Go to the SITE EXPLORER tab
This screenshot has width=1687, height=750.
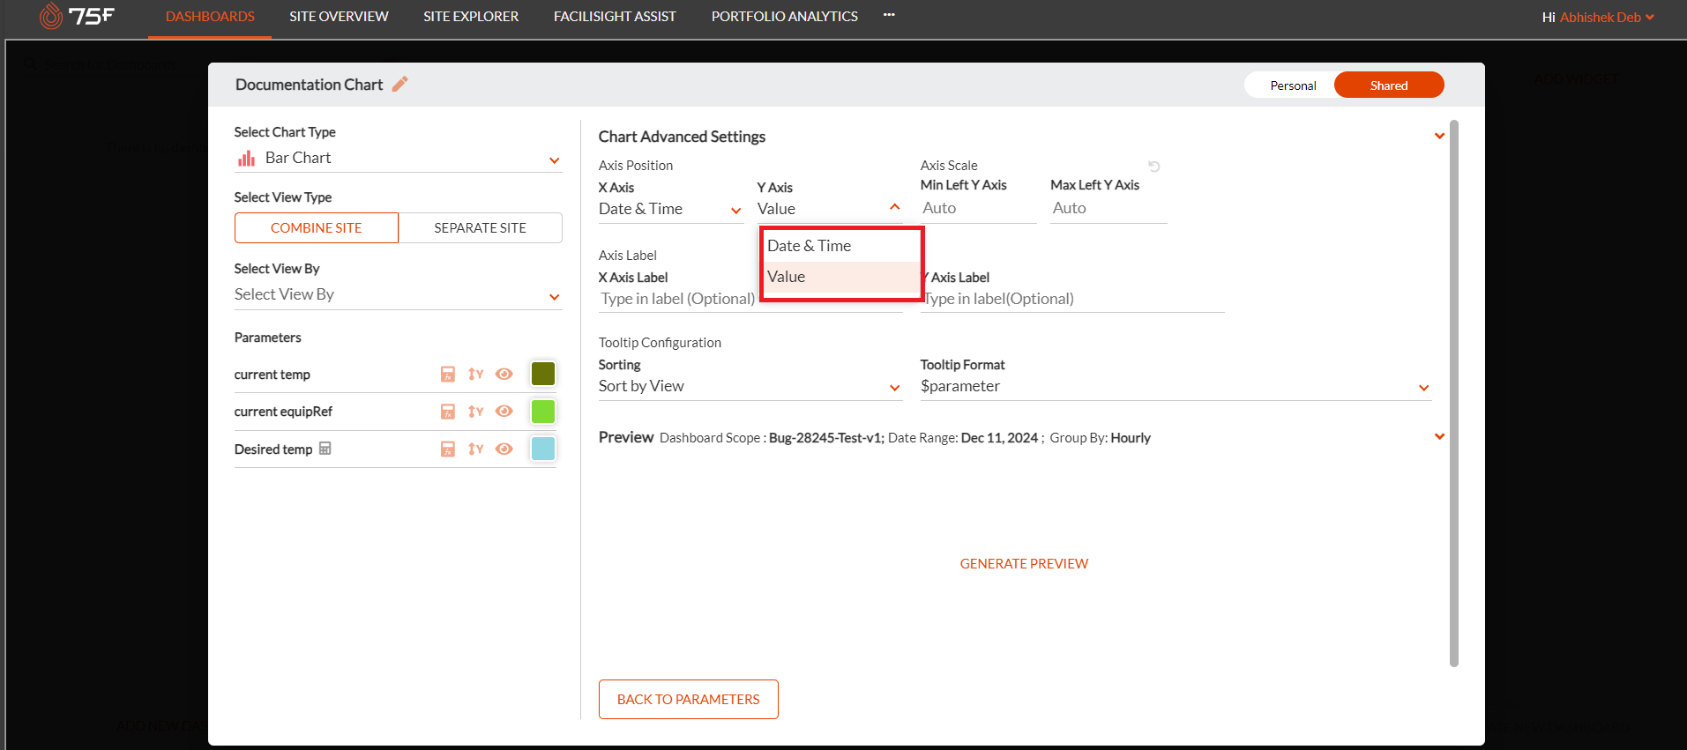point(471,17)
